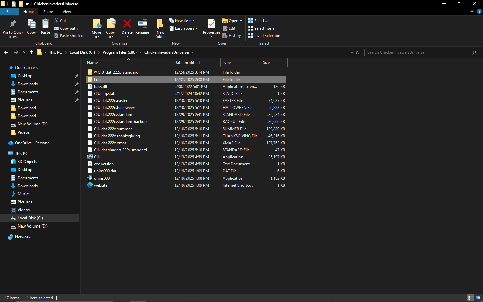Open Properties using the checkmark icon
Screen dimensions: 483x302
coord(211,24)
